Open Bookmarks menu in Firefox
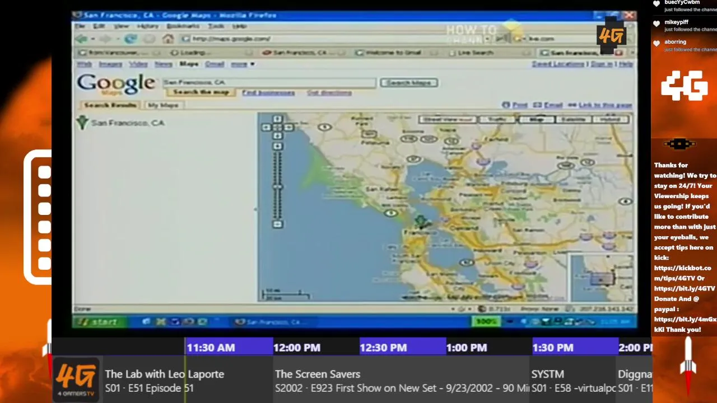Image resolution: width=717 pixels, height=403 pixels. [183, 26]
